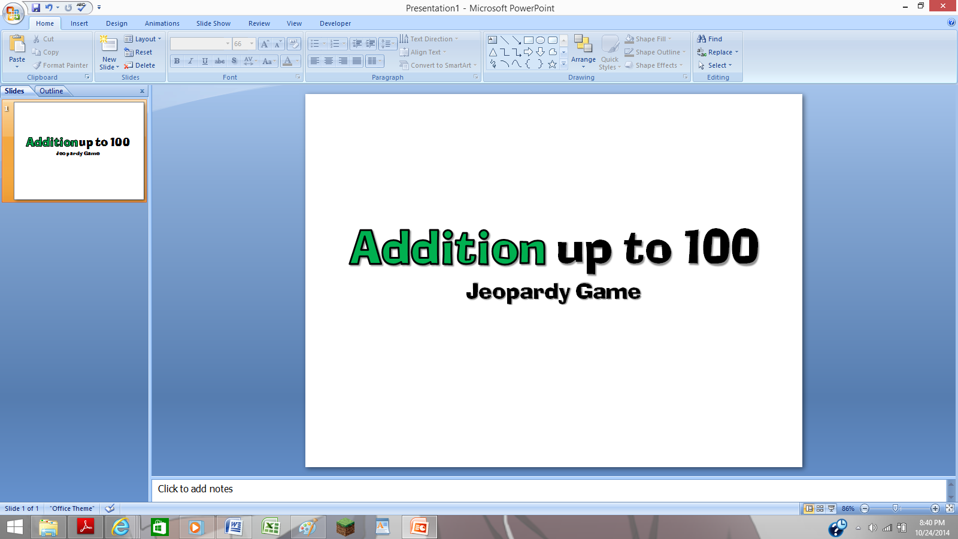This screenshot has height=539, width=958.
Task: Select the Text Box shape
Action: coord(493,39)
